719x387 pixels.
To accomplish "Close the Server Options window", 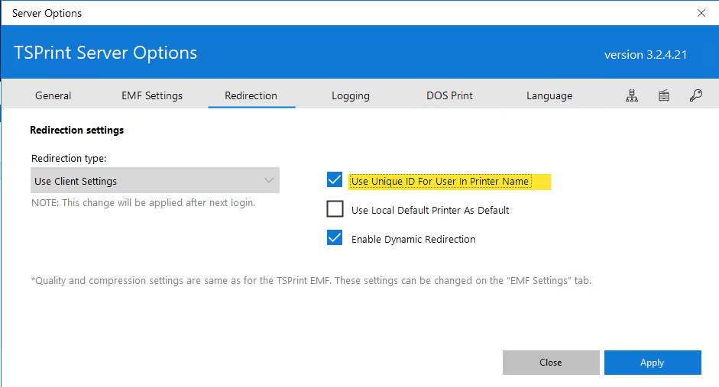I will pos(701,13).
